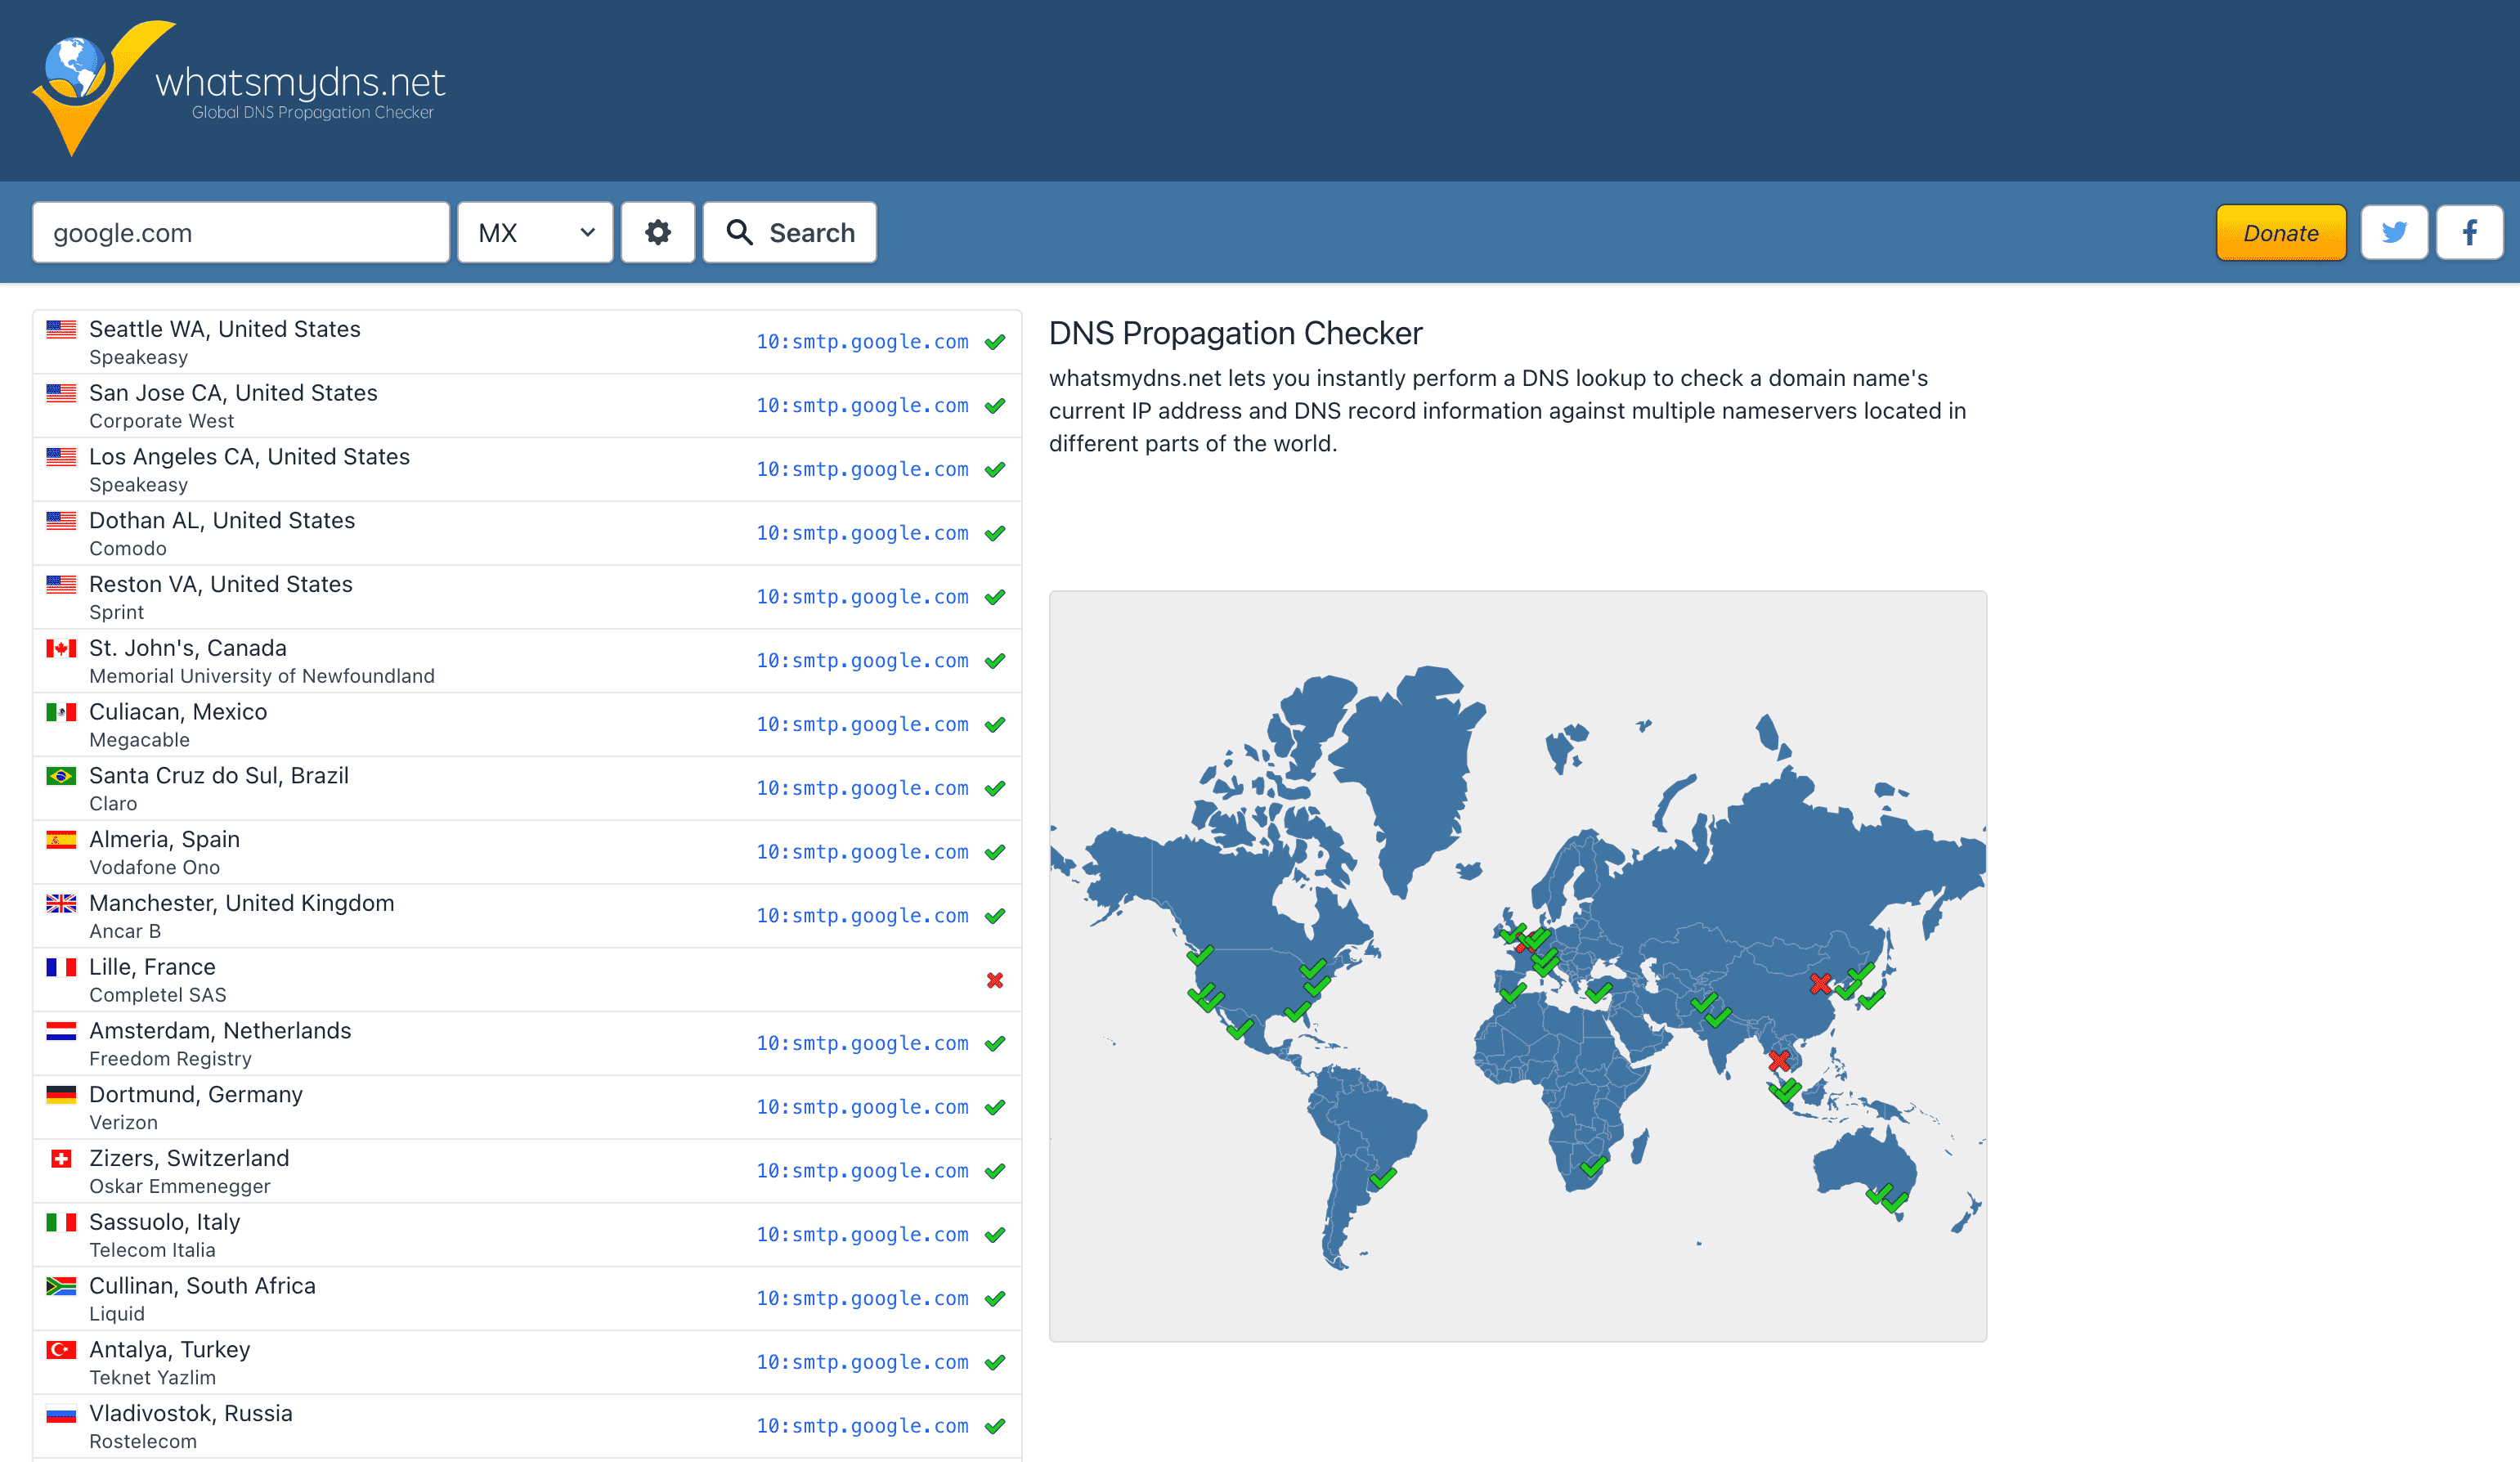Click the Mexico flag beside Culiacan
Screen dimensions: 2520x1462
point(61,712)
